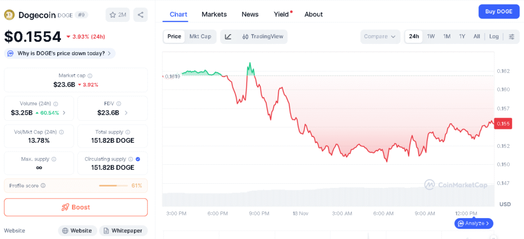Screen dimensions: 524x239
Task: Click the volume bars under chart
Action: coord(328,196)
